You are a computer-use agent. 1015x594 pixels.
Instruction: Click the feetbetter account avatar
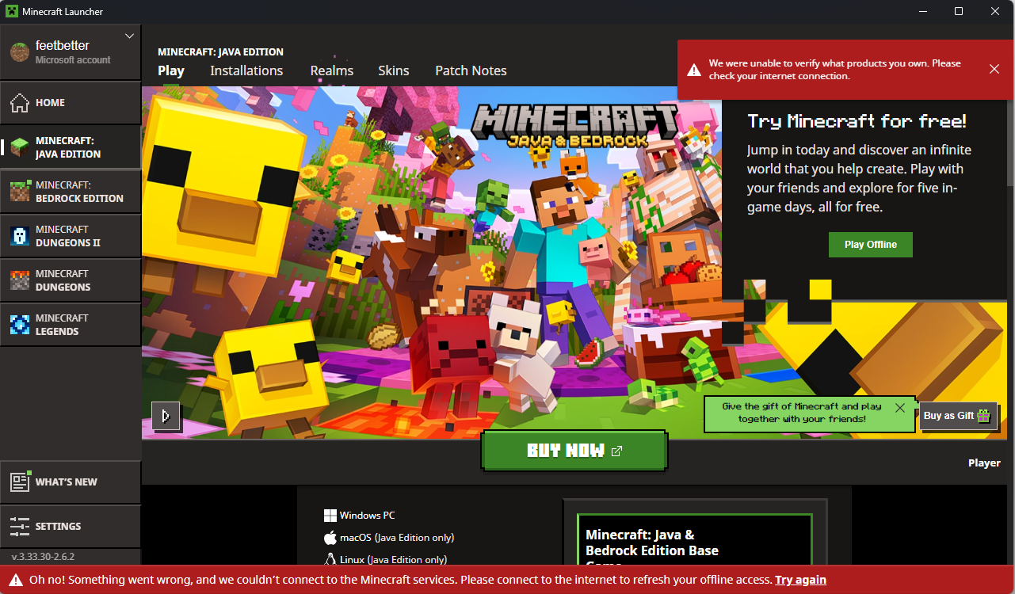19,52
